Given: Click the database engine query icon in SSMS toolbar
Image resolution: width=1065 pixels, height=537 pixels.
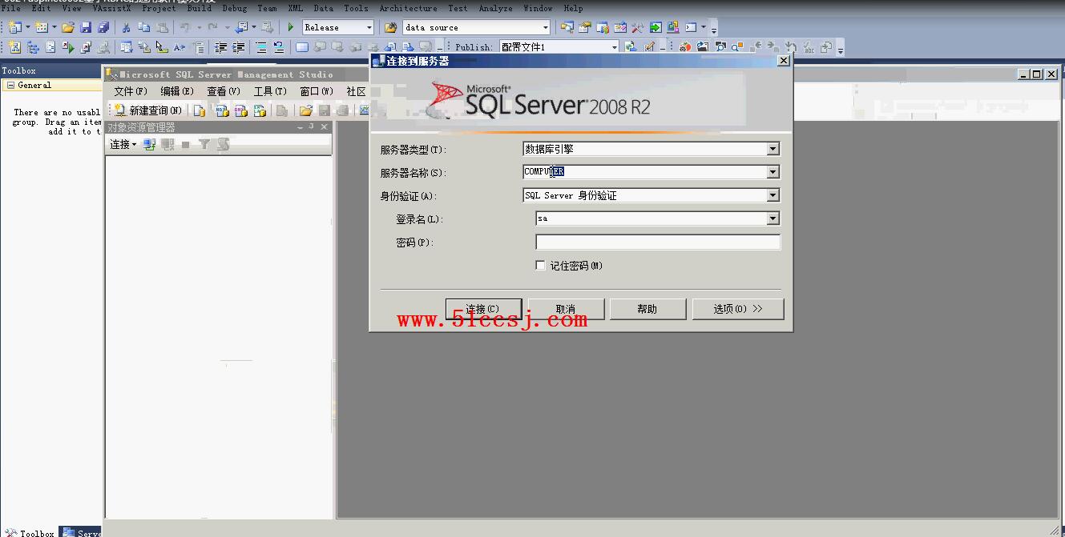Looking at the screenshot, I should (x=200, y=110).
